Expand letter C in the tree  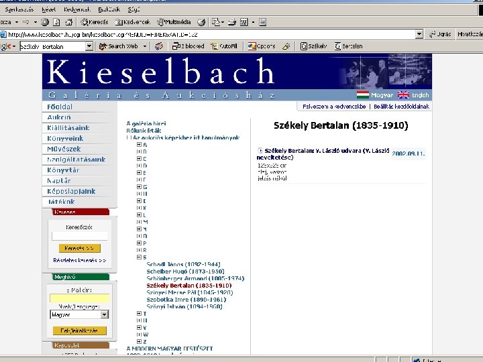(139, 158)
